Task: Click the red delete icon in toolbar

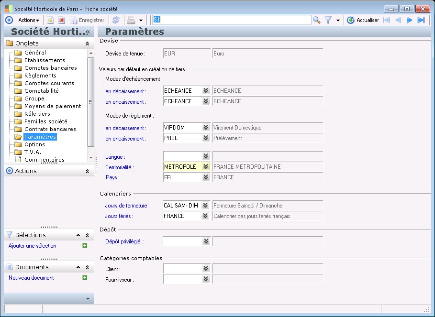Action: click(x=62, y=20)
